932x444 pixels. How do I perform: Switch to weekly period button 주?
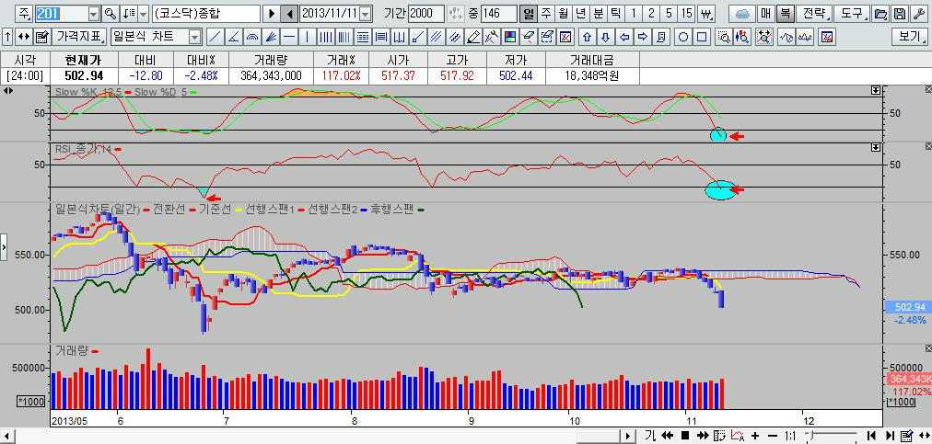coord(545,14)
